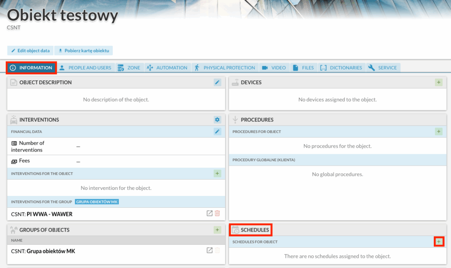The height and width of the screenshot is (268, 451).
Task: Open the Zone tab
Action: pos(129,68)
